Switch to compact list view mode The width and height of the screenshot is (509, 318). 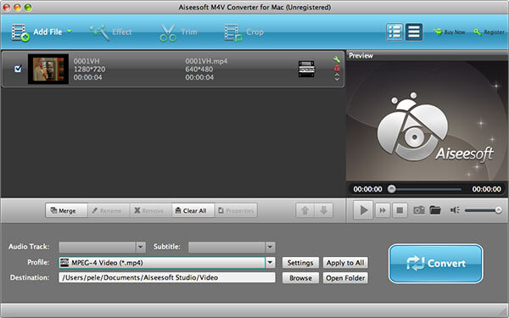coord(414,32)
